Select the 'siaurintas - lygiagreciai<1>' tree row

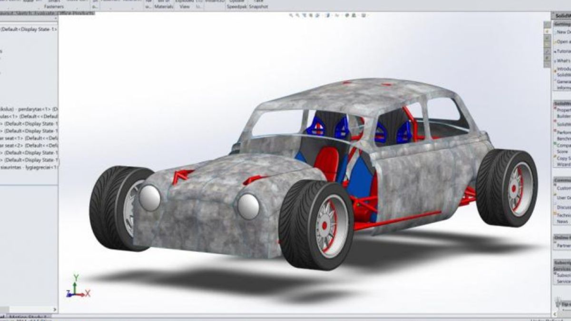click(29, 167)
